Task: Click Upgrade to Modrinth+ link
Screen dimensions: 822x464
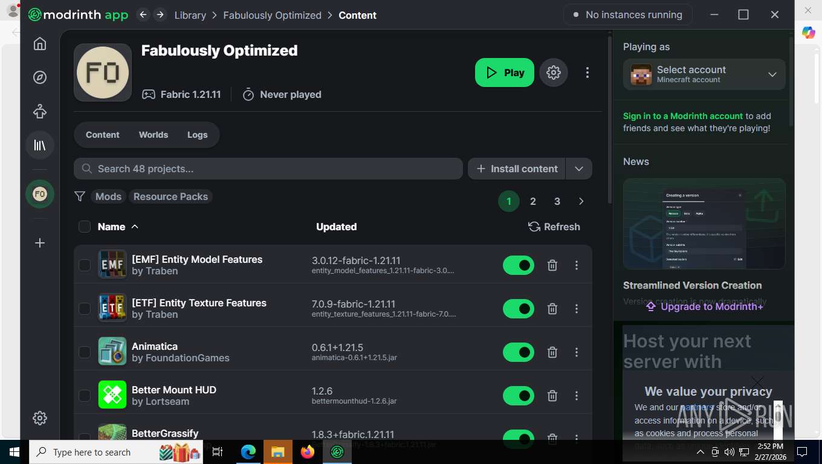Action: 705,306
